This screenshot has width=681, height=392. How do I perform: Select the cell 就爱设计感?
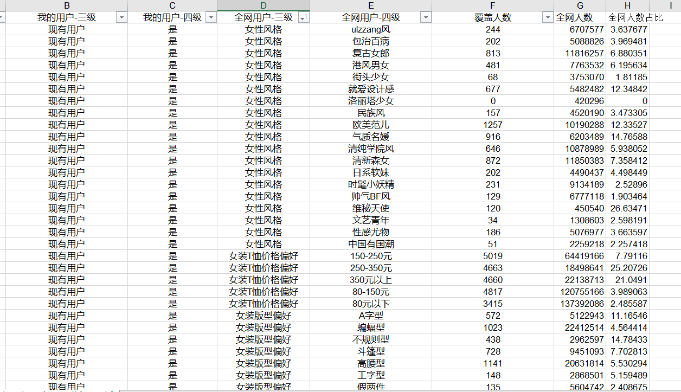[371, 89]
